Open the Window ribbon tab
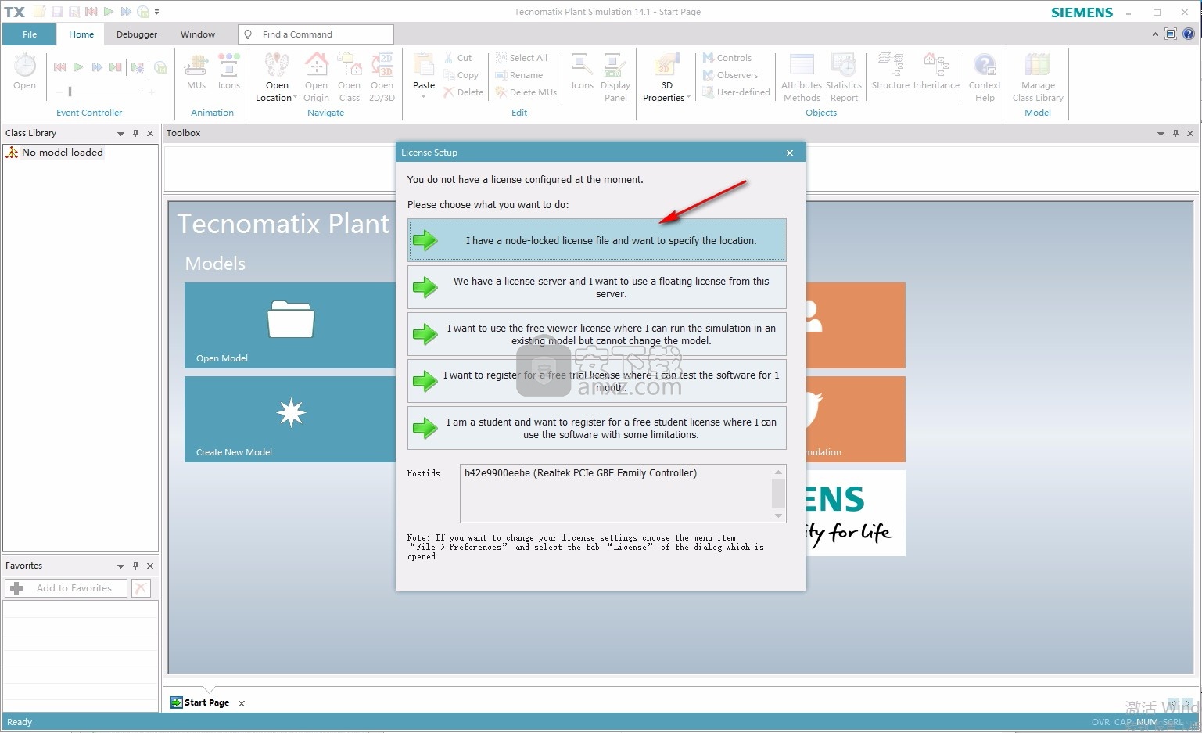Screen dimensions: 1202x733 tap(198, 34)
